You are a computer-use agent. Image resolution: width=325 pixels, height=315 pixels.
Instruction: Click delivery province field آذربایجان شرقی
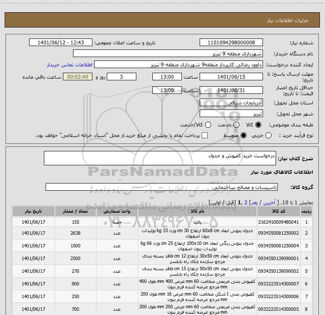pos(231,102)
